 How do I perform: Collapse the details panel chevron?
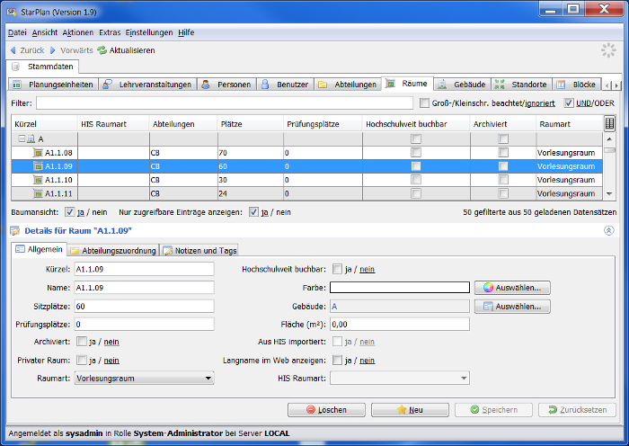pos(608,231)
